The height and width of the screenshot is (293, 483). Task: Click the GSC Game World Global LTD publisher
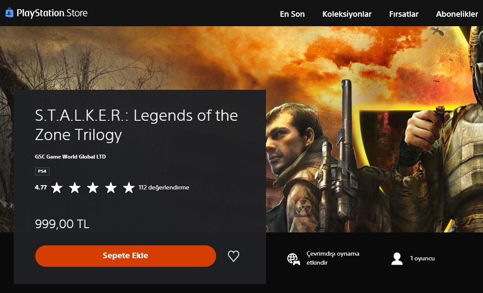70,156
